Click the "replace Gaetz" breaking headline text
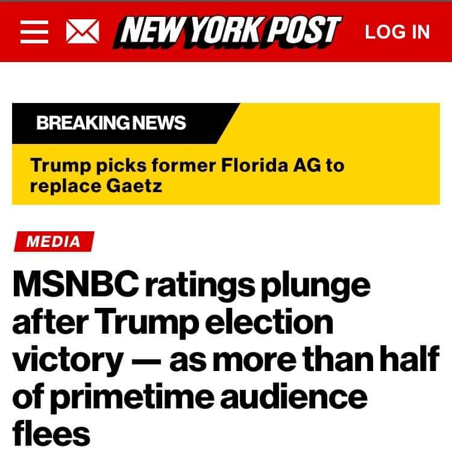The width and height of the screenshot is (452, 465). pyautogui.click(x=96, y=186)
